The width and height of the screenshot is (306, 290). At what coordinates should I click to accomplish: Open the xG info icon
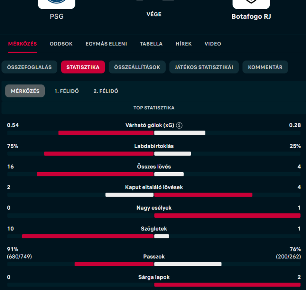click(179, 125)
